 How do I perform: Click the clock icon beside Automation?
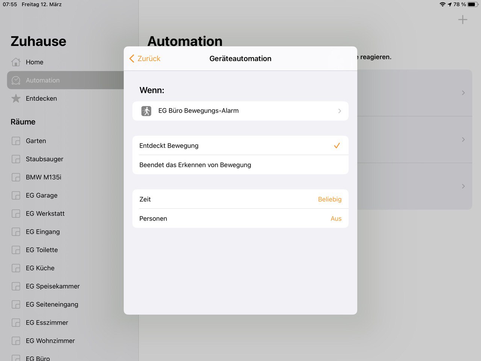[x=16, y=80]
